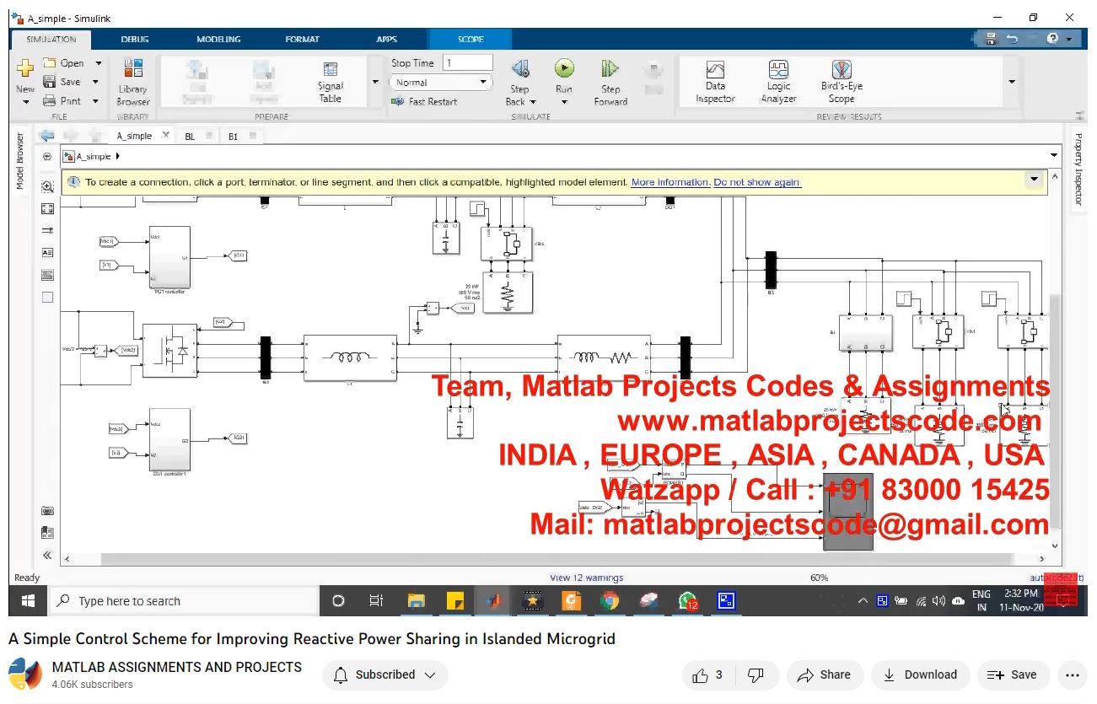Screen dimensions: 1097x704
Task: Click the Step Back icon
Action: [520, 69]
